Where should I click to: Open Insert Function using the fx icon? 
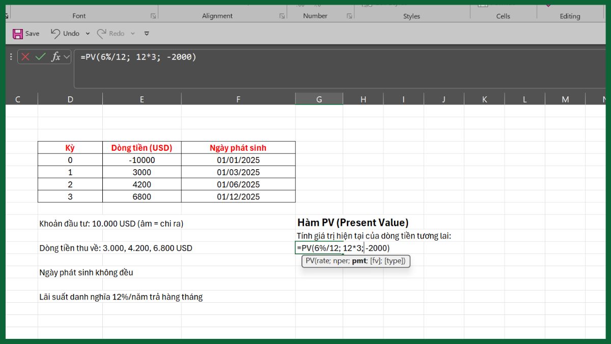57,57
